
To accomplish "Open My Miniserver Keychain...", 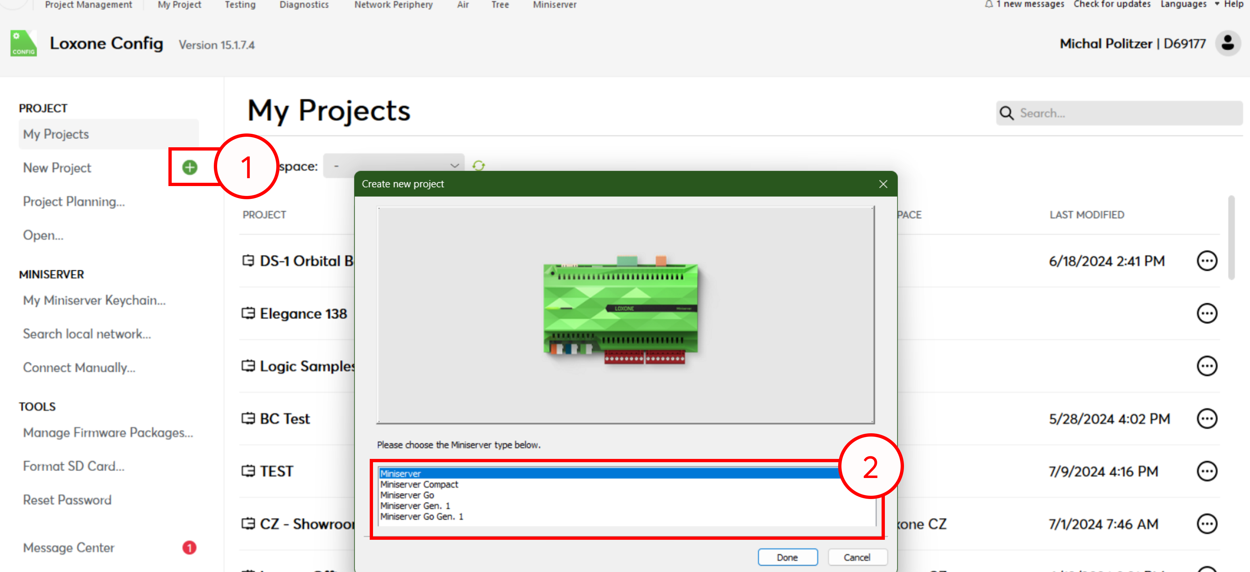I will pos(94,300).
